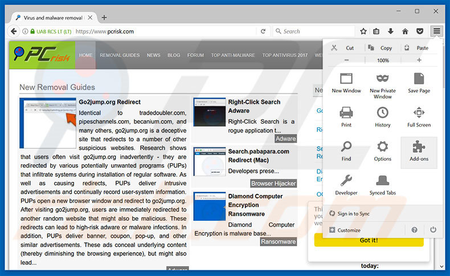Open Options from the menu
This screenshot has height=276, width=450.
point(383,151)
